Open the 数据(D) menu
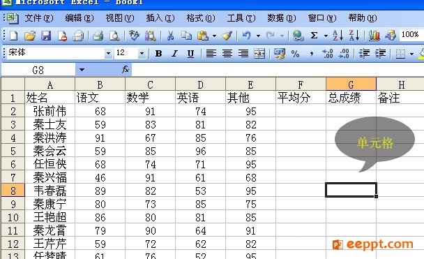This screenshot has height=259, width=424. pyautogui.click(x=282, y=18)
